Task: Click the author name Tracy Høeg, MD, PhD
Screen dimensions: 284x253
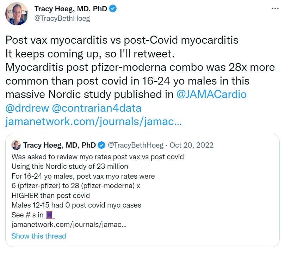Action: (x=70, y=9)
